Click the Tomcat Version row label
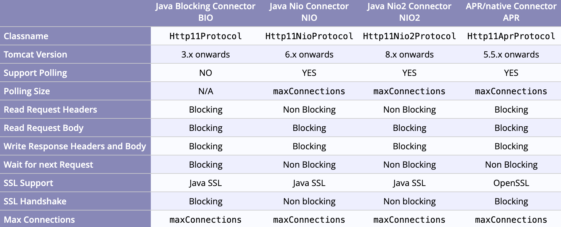 click(x=35, y=54)
